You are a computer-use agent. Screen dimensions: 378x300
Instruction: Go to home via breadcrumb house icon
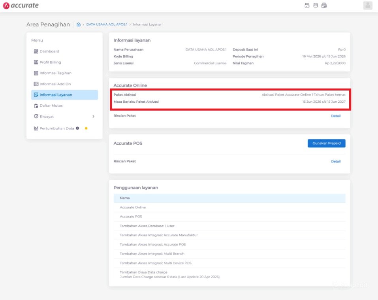click(x=79, y=25)
